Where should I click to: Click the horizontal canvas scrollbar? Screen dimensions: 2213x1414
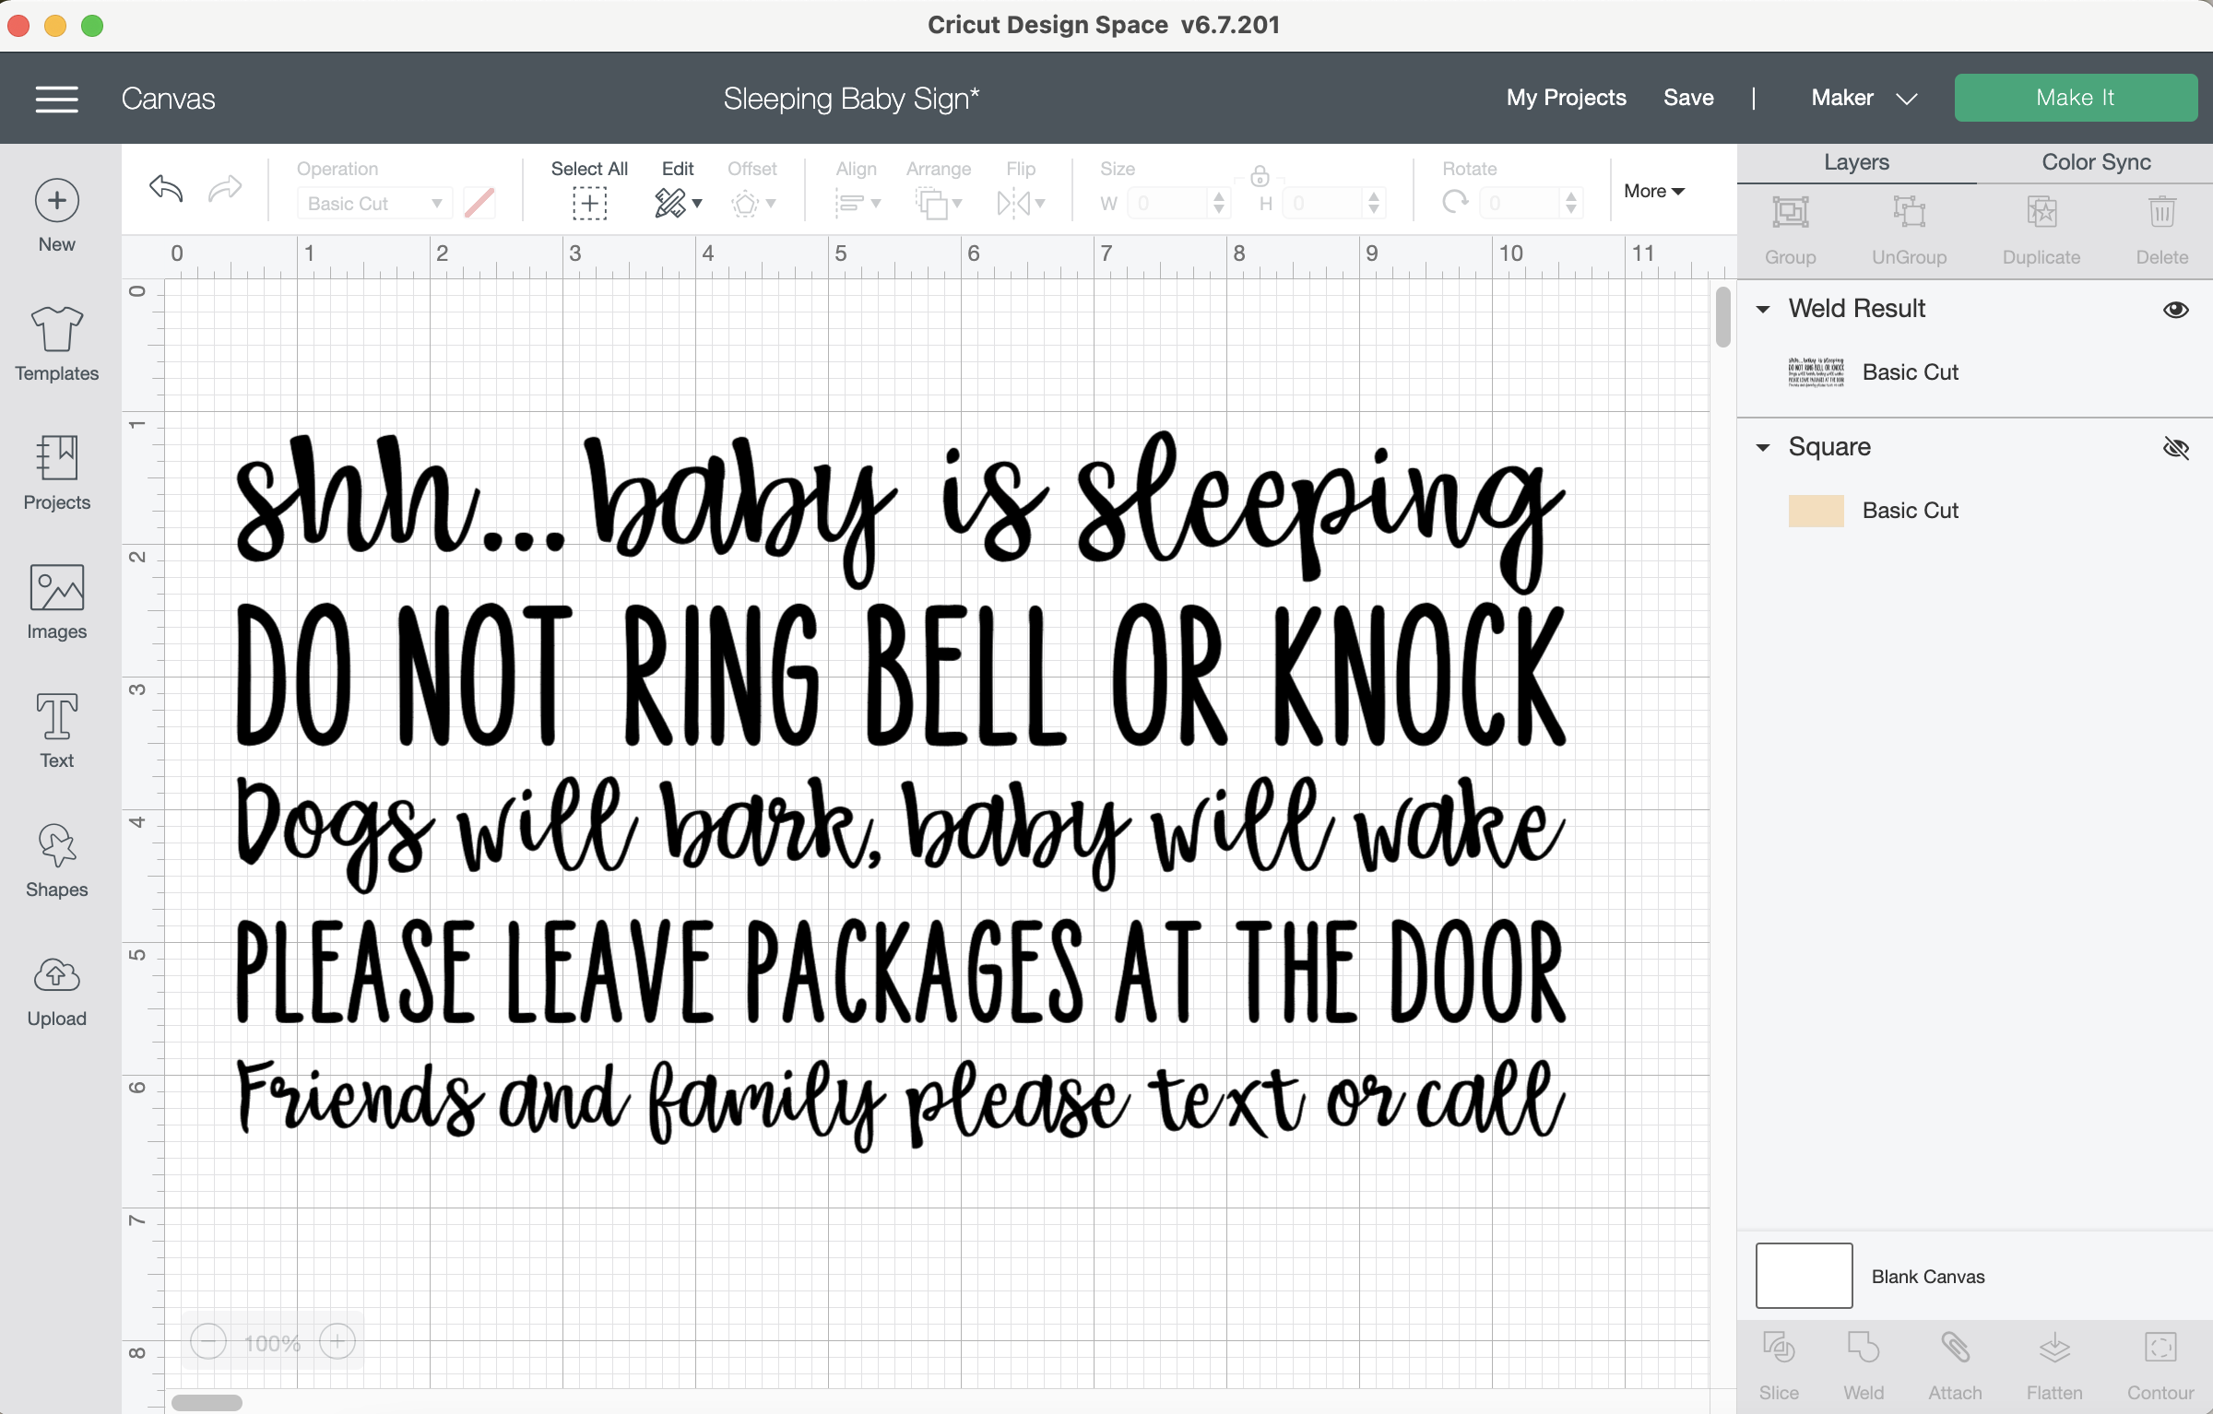207,1402
